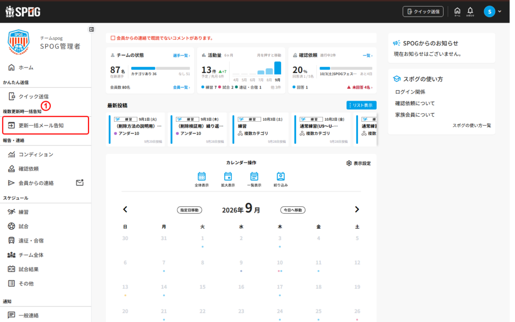Click the リスト表示 button

point(361,105)
